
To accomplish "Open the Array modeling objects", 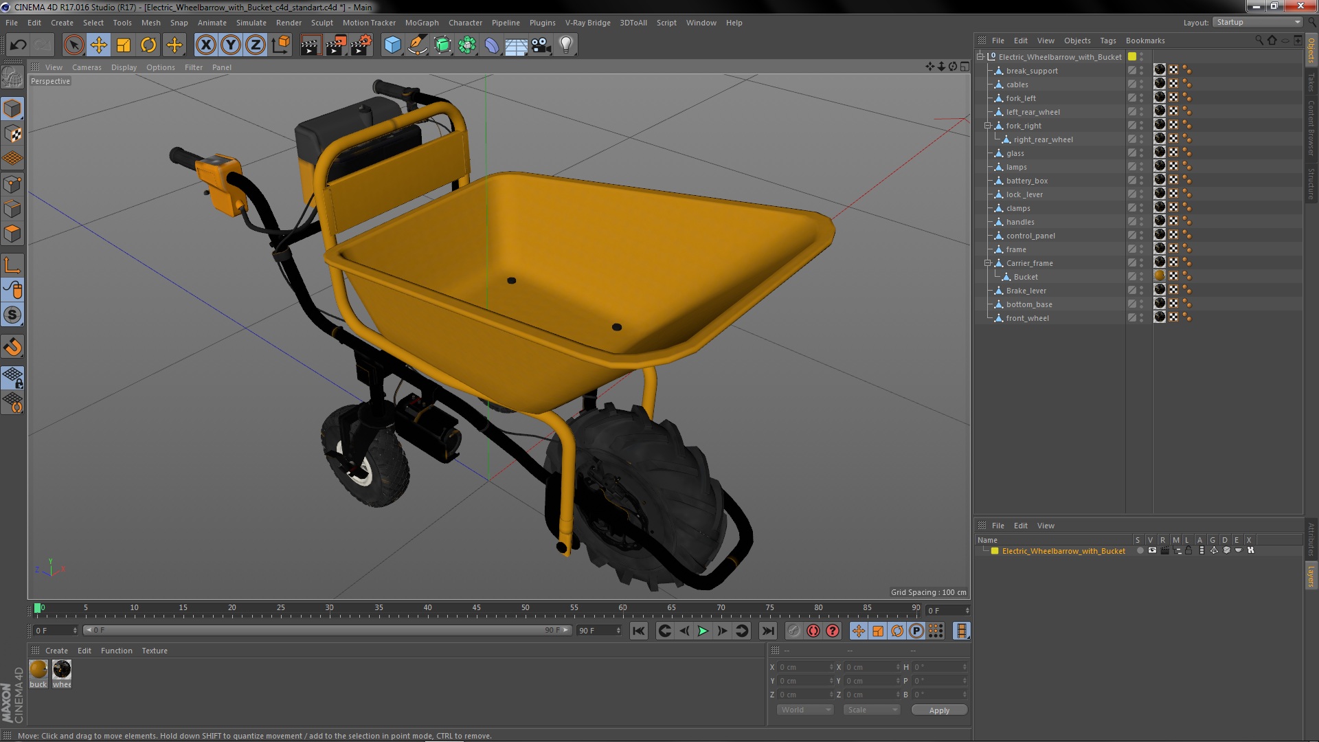I will point(467,45).
